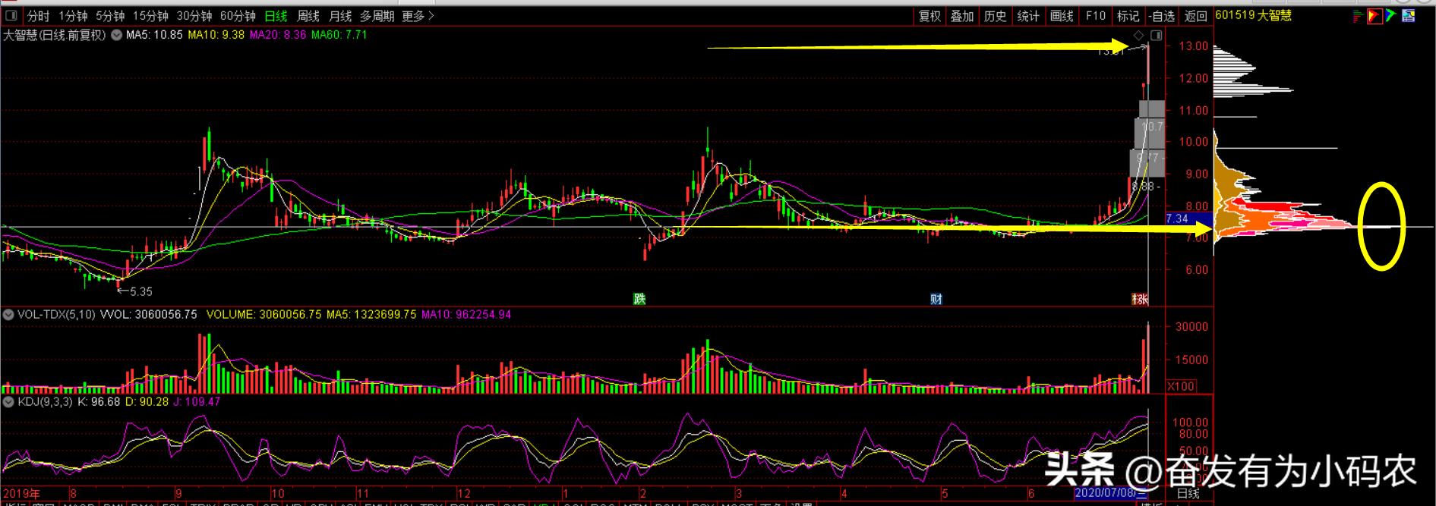Expand the 大智慧 main chart indicator dropdown
Image resolution: width=1436 pixels, height=506 pixels.
[116, 35]
